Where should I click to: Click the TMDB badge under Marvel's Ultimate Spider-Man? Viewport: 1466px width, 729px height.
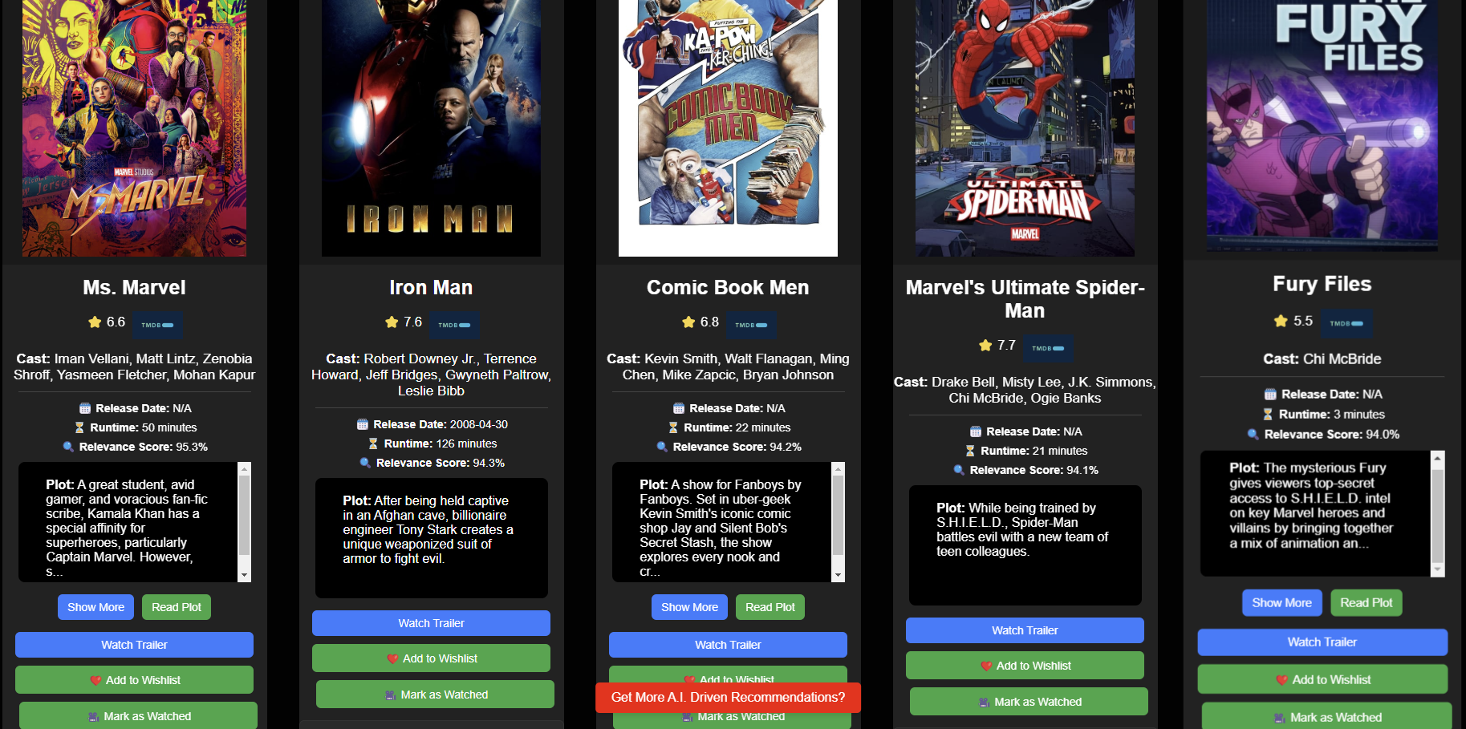(x=1048, y=348)
